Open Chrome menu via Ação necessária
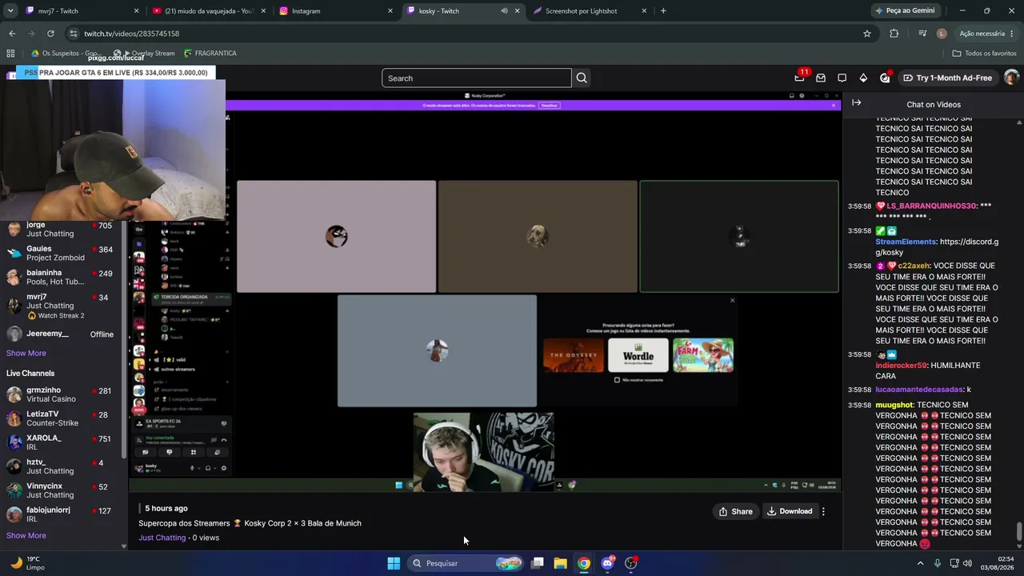 pos(986,34)
